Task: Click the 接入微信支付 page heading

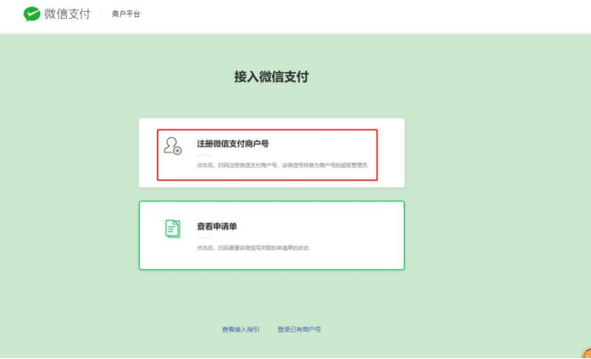Action: [x=271, y=76]
